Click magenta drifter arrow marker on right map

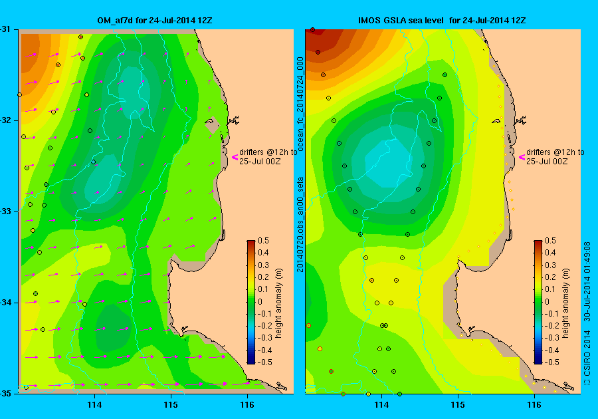(x=522, y=157)
